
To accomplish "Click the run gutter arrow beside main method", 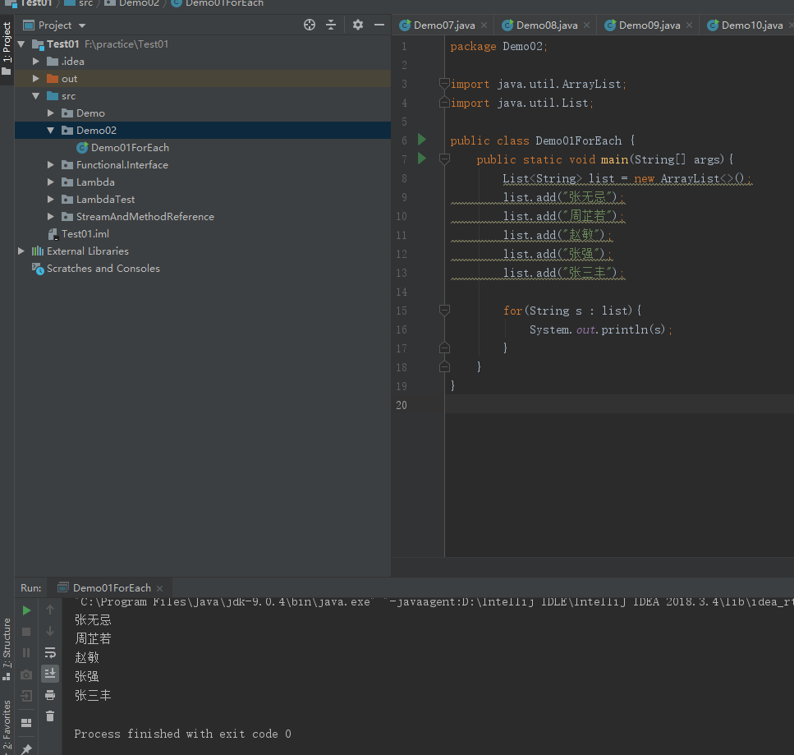I will 422,159.
